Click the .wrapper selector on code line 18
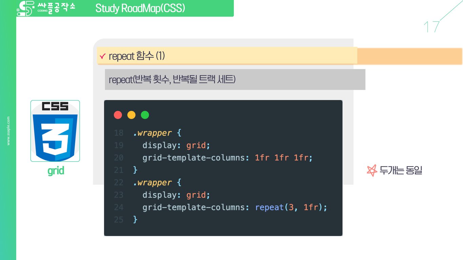Viewport: 463px width, 260px height. [x=152, y=133]
